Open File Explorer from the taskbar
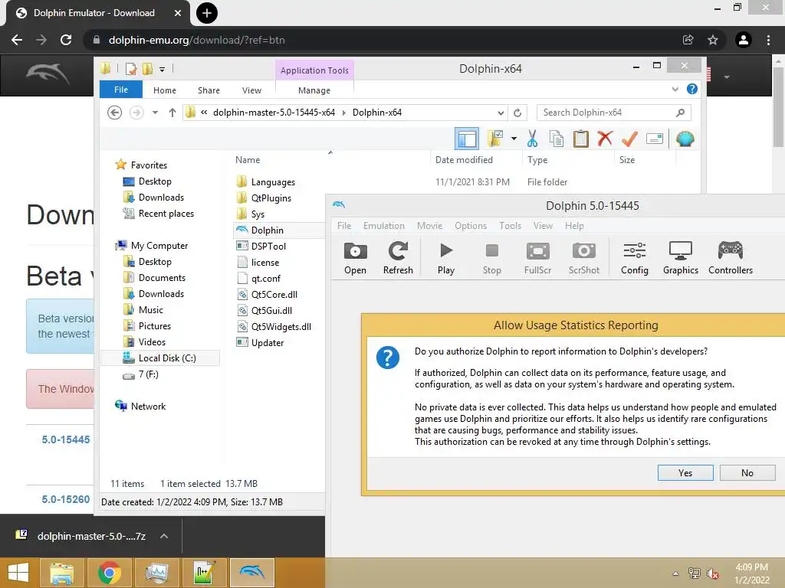This screenshot has height=588, width=785. (x=62, y=573)
